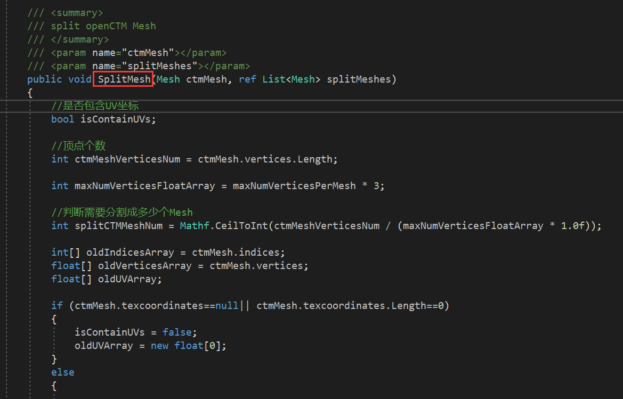Click the List<Mesh> type annotation

[x=292, y=79]
